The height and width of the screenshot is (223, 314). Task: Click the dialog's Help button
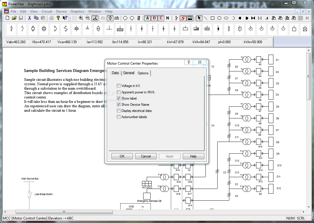tap(193, 156)
